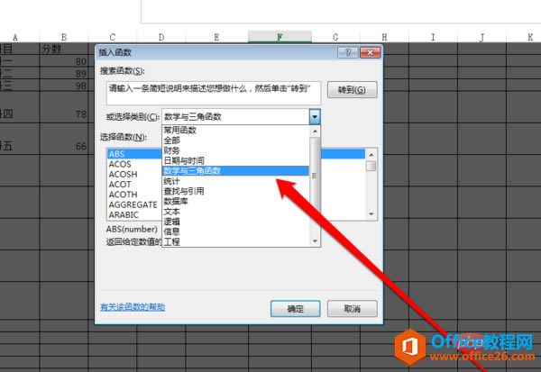Select 逻辑 category
Screen dimensions: 541x372
coord(235,222)
